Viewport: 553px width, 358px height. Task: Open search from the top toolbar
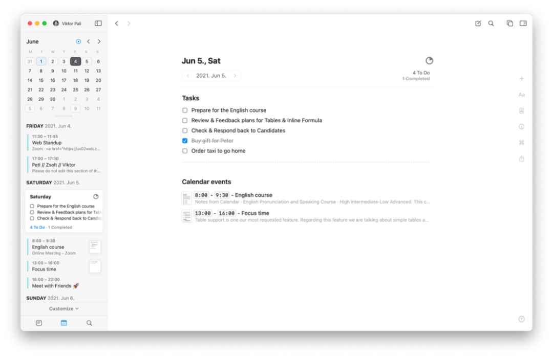[x=491, y=23]
